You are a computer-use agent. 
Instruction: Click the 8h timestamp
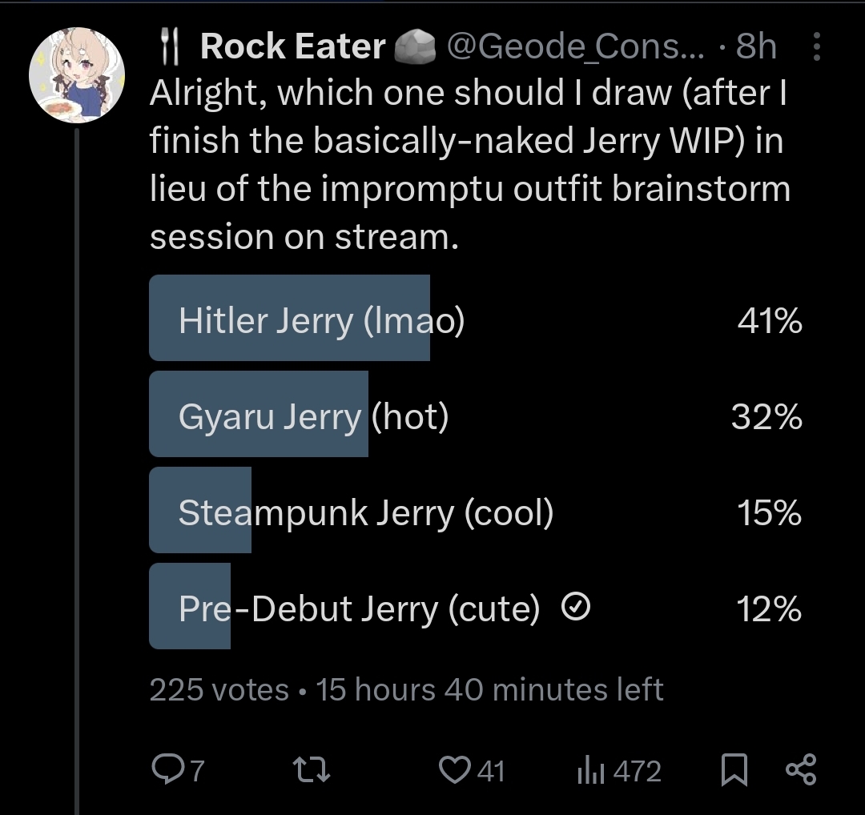[x=756, y=48]
